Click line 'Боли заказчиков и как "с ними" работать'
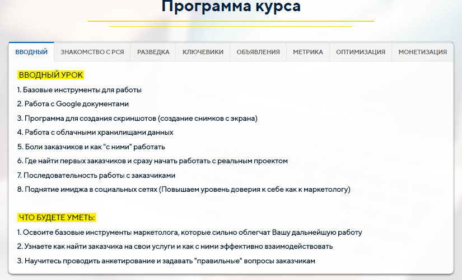The height and width of the screenshot is (280, 462). click(x=91, y=147)
